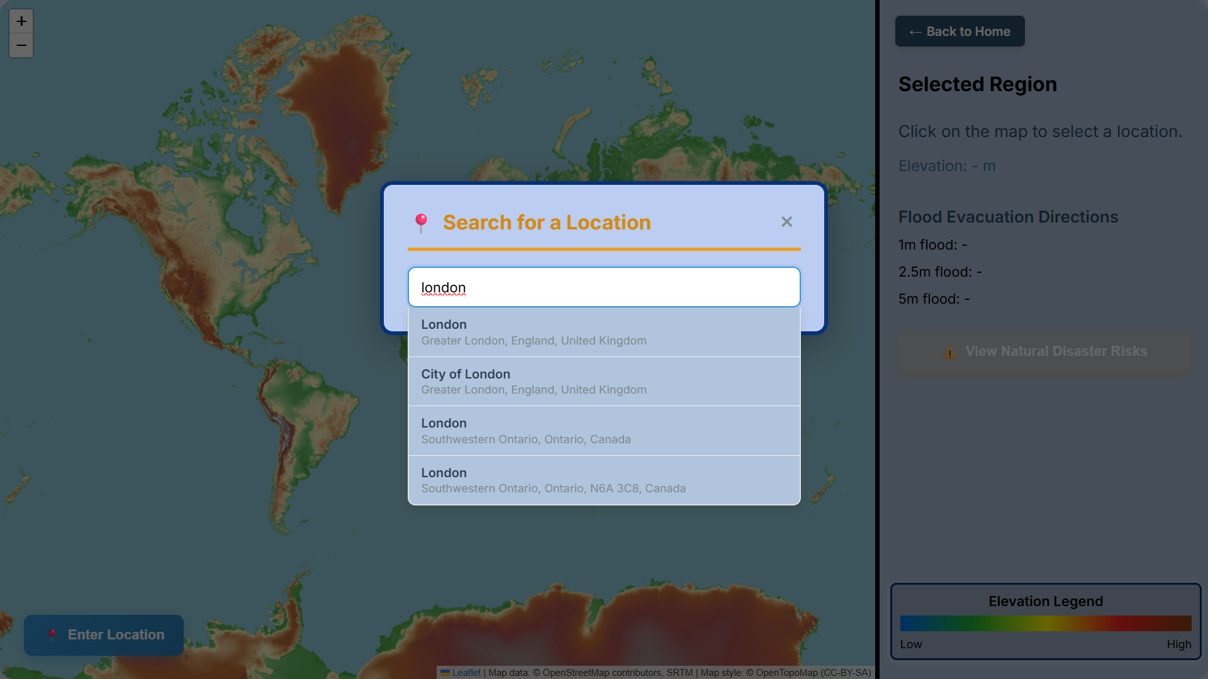Zoom out the map with minus button
Viewport: 1208px width, 679px height.
click(x=21, y=45)
